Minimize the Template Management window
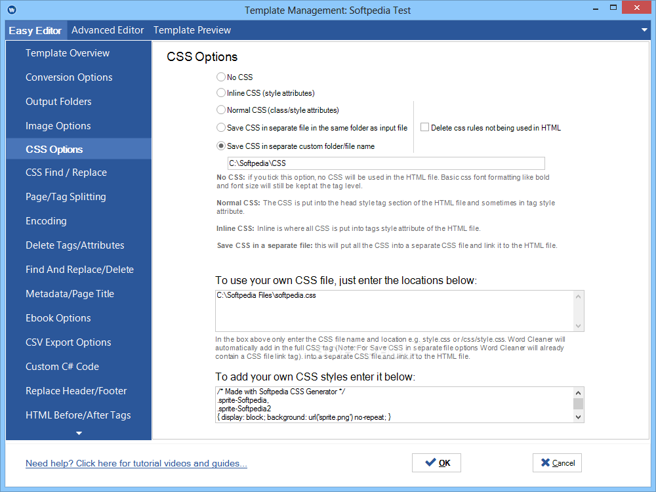This screenshot has width=656, height=492. 596,9
